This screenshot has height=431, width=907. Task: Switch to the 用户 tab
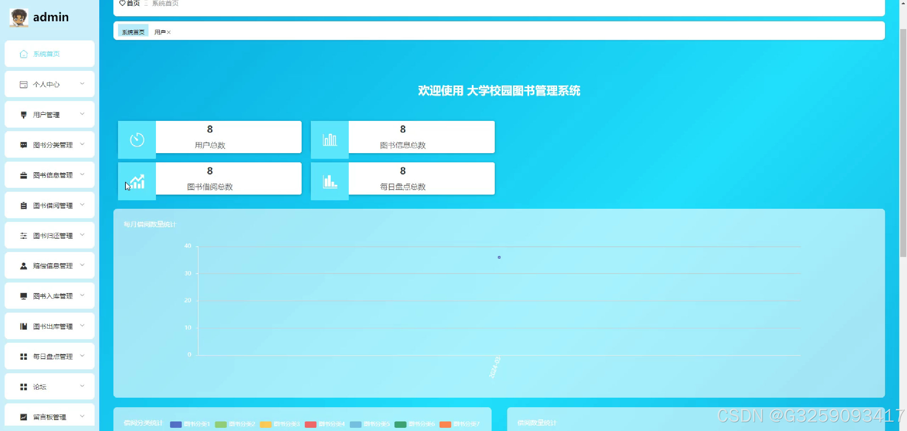(x=159, y=32)
